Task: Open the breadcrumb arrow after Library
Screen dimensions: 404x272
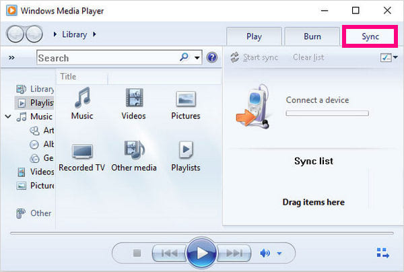Action: [x=94, y=34]
